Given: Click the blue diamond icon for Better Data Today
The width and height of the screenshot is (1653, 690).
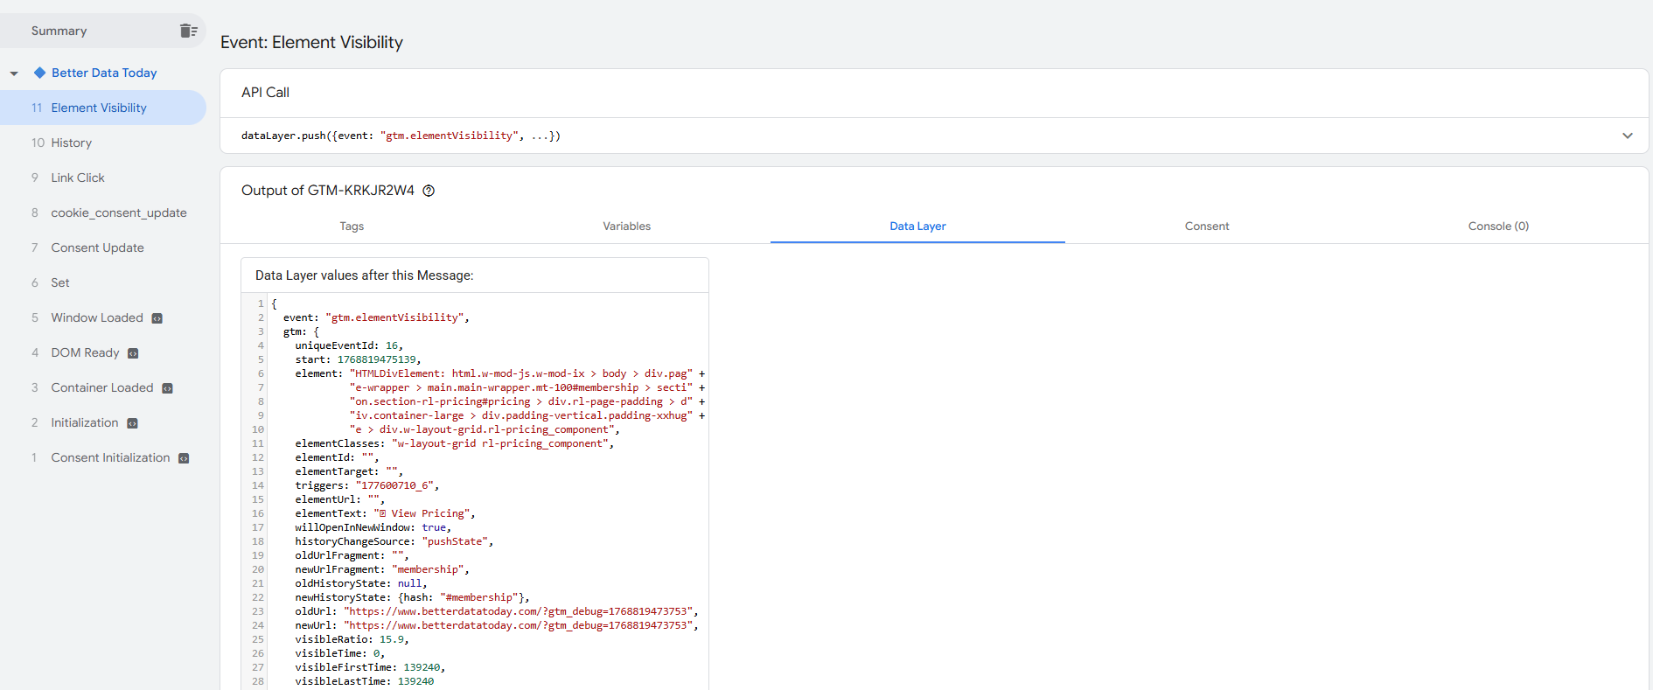Looking at the screenshot, I should [x=39, y=73].
